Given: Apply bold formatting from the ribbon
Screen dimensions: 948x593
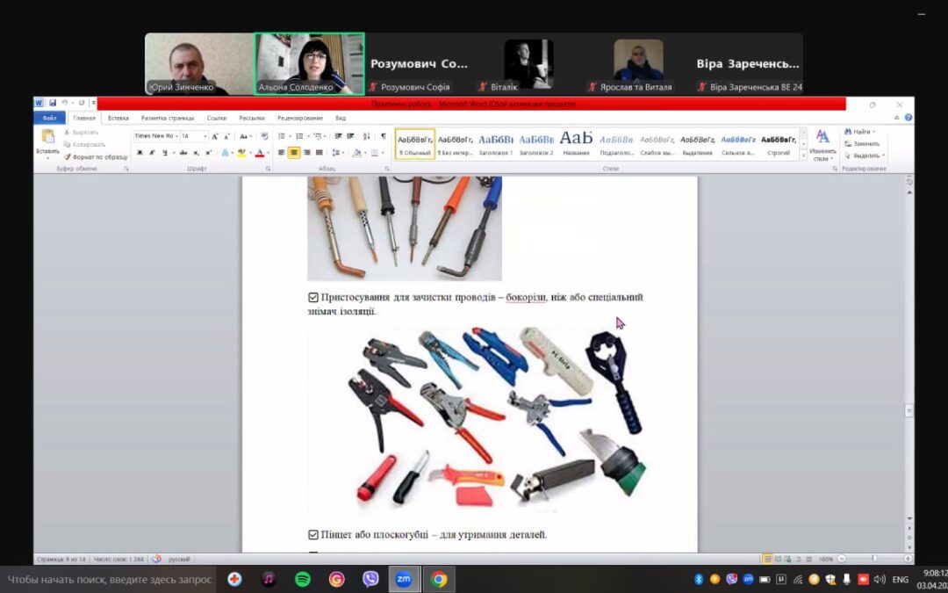Looking at the screenshot, I should click(x=140, y=153).
